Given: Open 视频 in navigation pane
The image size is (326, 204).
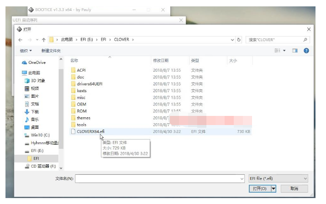Looking at the screenshot, I should click(x=32, y=89).
